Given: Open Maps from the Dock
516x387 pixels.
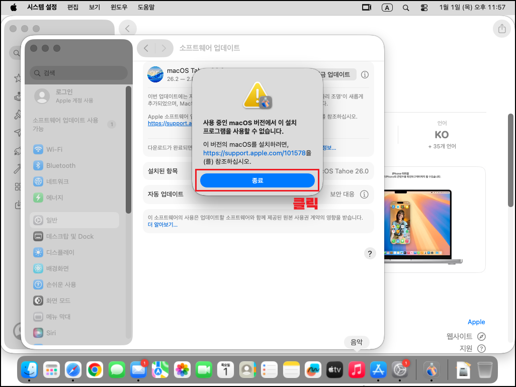Looking at the screenshot, I should tap(160, 370).
